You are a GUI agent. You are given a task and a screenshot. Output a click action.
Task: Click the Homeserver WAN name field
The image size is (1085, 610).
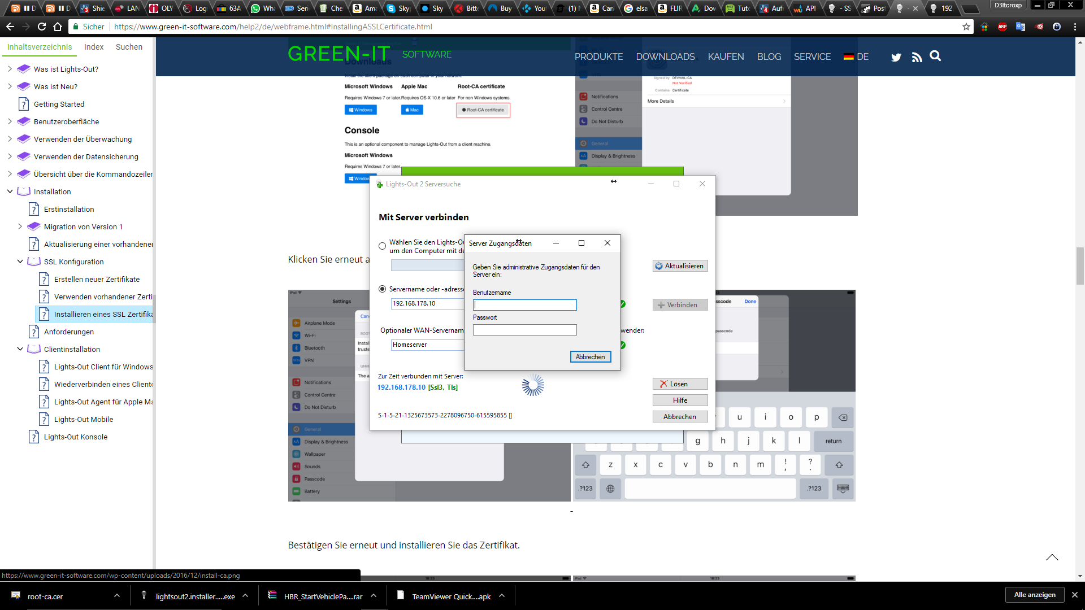pos(427,345)
